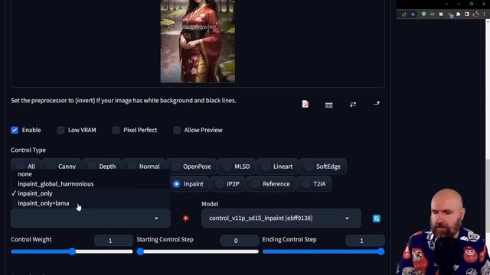Click the mirror webcam swap-arrows icon
Image resolution: width=490 pixels, height=275 pixels.
pos(353,105)
